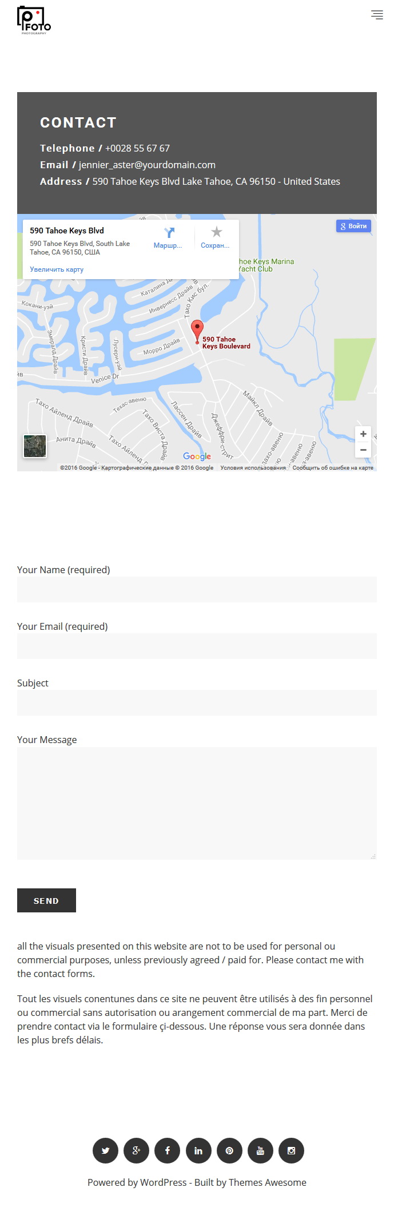Save location with the star icon
Screen dimensions: 394x1223
tap(216, 232)
